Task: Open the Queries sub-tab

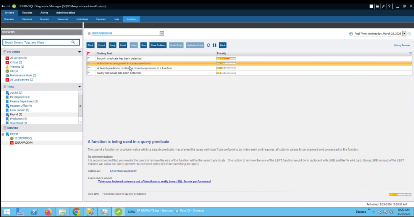Action: tap(44, 19)
